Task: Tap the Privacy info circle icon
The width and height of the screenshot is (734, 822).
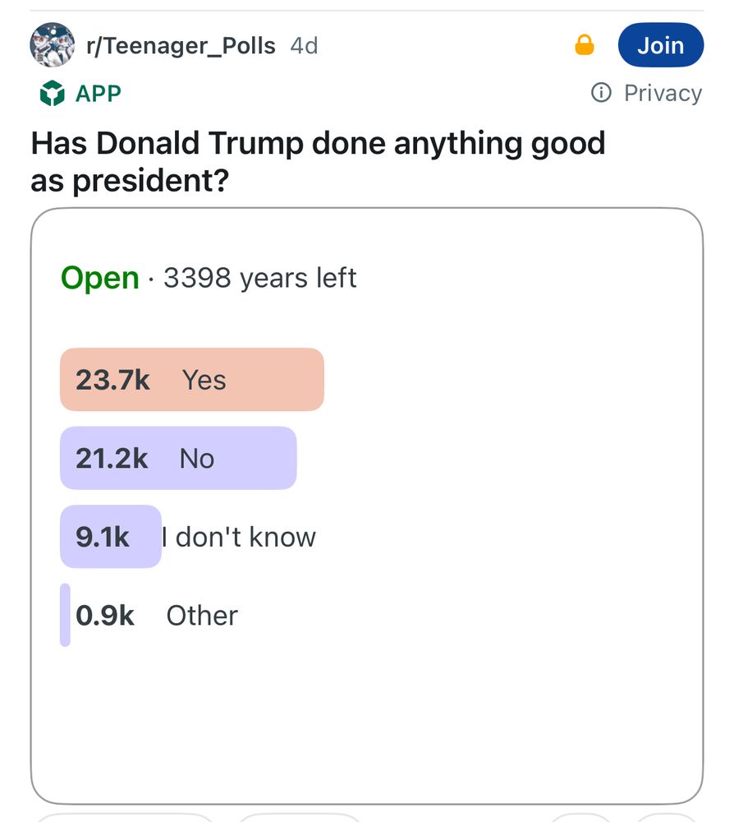Action: coord(602,93)
